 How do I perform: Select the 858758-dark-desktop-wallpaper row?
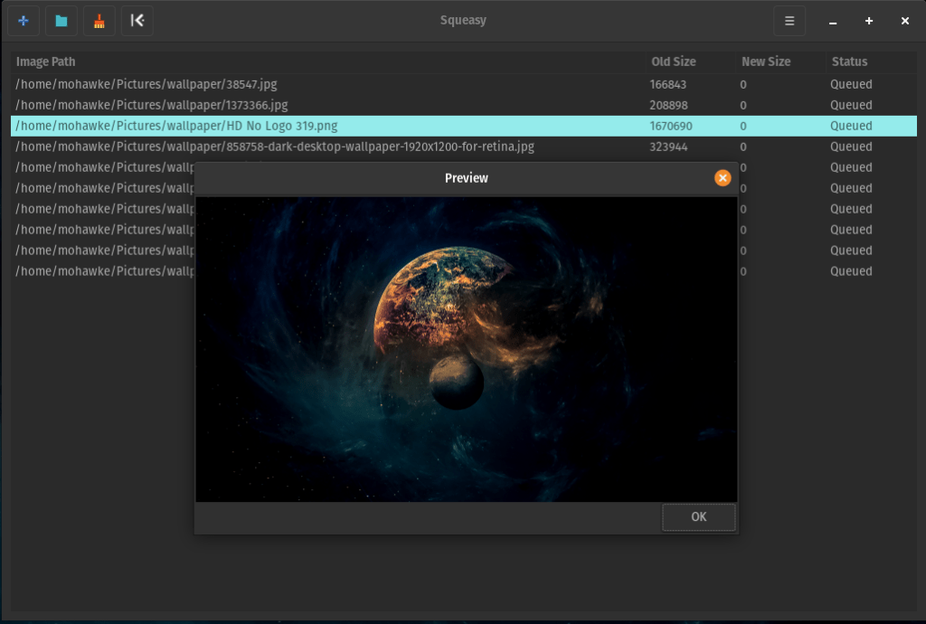[x=275, y=147]
